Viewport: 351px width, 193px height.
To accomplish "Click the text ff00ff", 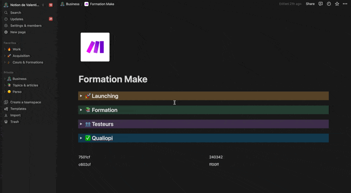I will (x=214, y=164).
